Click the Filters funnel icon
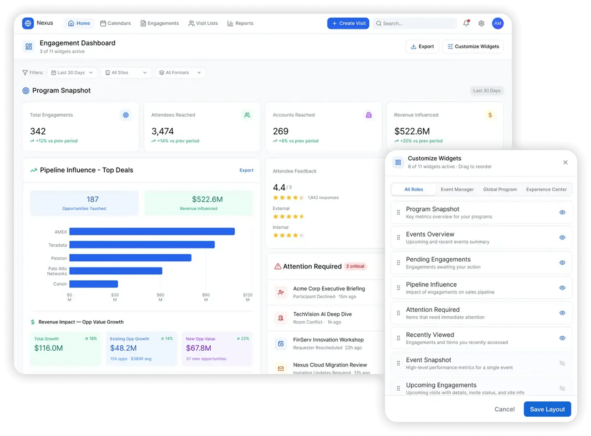This screenshot has height=436, width=591. tap(25, 73)
